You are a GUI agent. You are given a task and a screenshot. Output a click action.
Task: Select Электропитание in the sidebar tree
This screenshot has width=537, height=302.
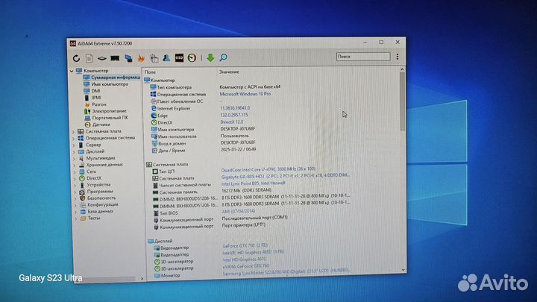pos(109,110)
